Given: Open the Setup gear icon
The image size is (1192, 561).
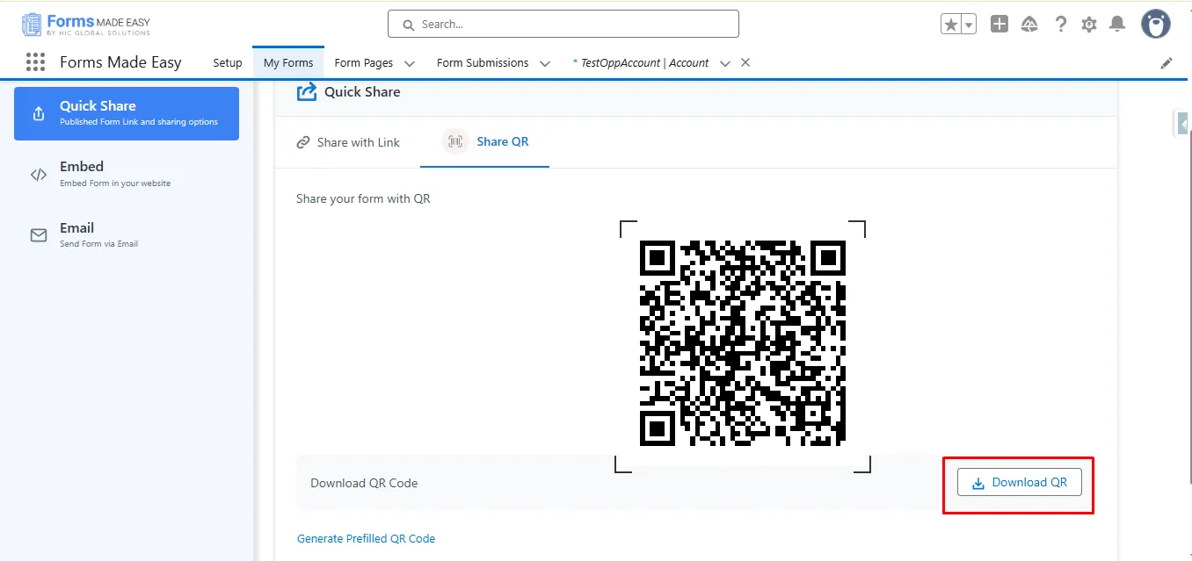Looking at the screenshot, I should tap(1089, 25).
